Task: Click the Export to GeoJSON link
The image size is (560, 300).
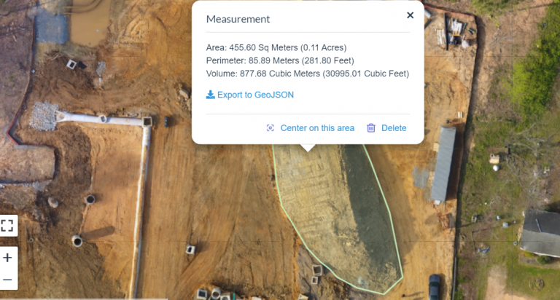Action: (x=255, y=95)
